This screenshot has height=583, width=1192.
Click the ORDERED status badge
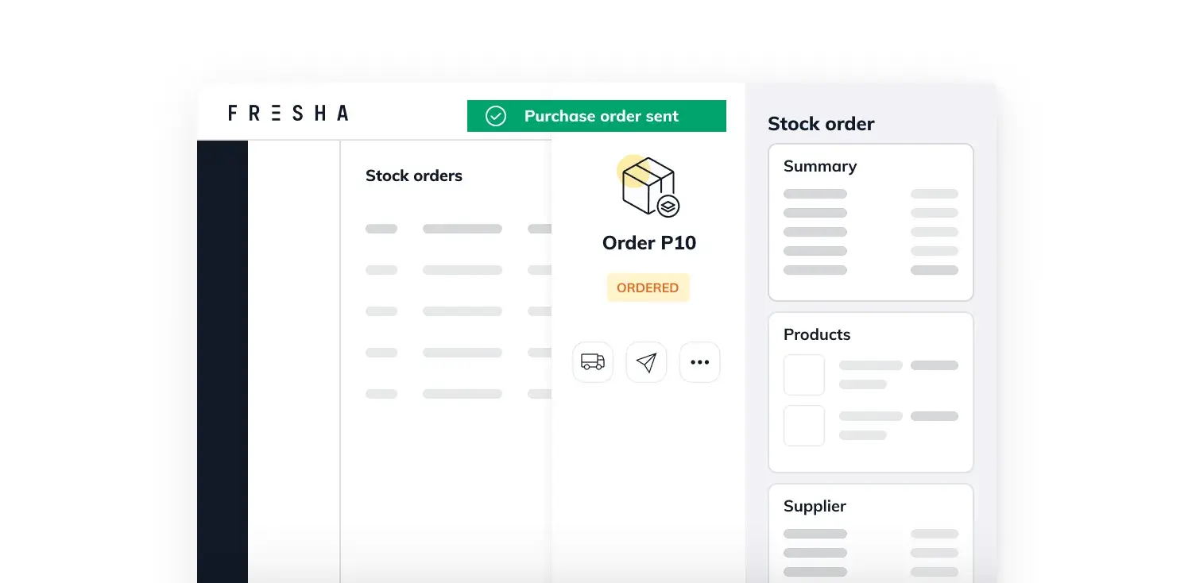(x=648, y=288)
